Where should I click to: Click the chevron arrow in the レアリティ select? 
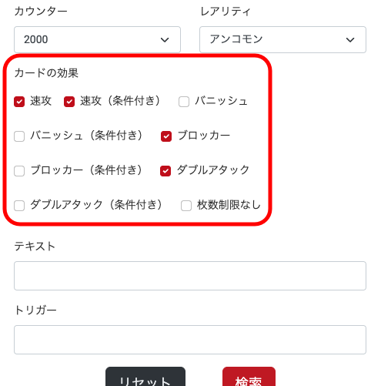[x=350, y=40]
